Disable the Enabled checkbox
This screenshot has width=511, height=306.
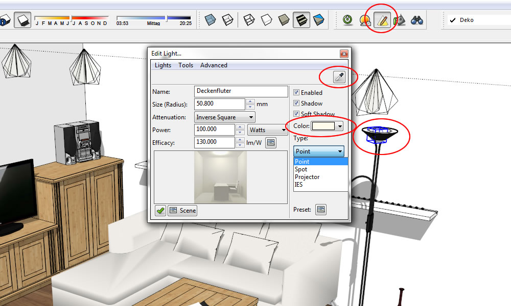click(296, 93)
